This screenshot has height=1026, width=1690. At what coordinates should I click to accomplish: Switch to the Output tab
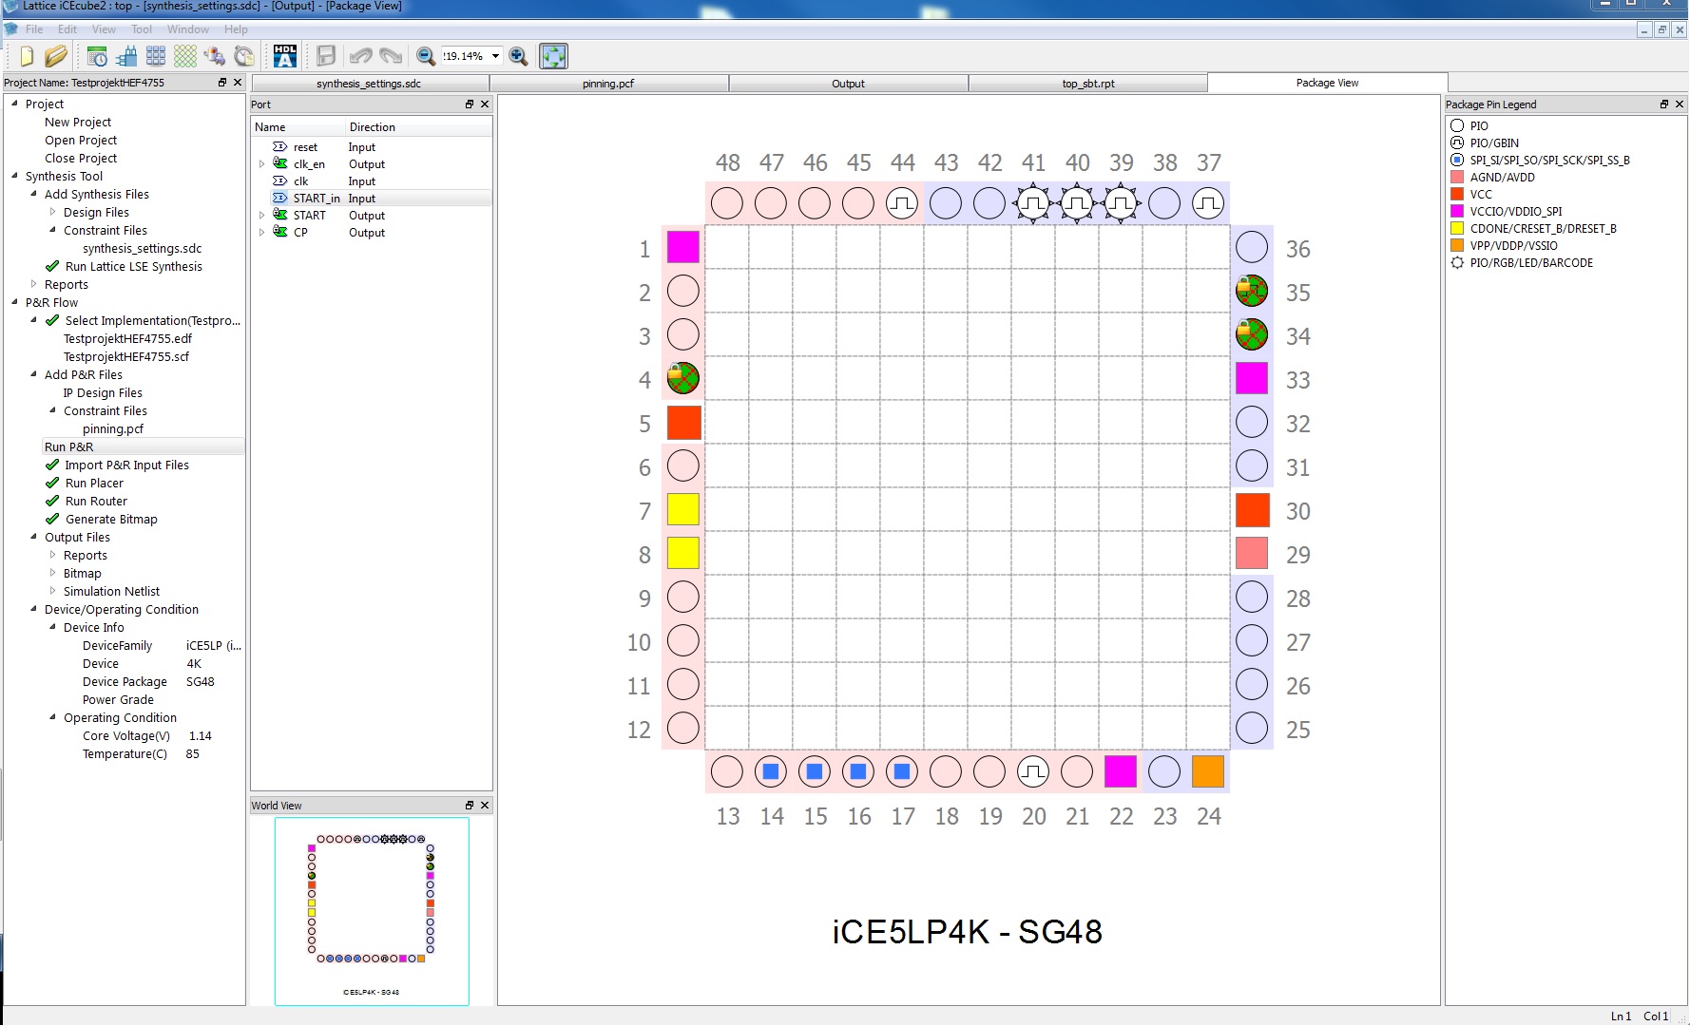click(848, 84)
